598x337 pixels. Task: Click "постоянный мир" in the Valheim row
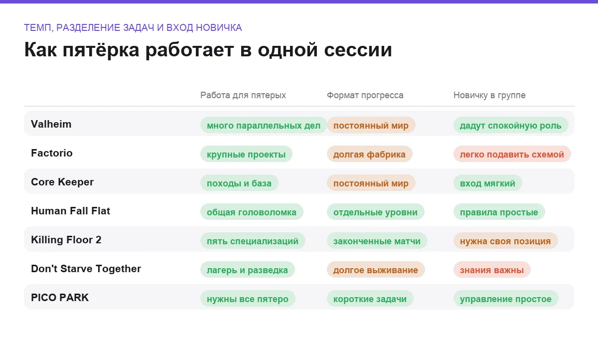[x=371, y=125]
